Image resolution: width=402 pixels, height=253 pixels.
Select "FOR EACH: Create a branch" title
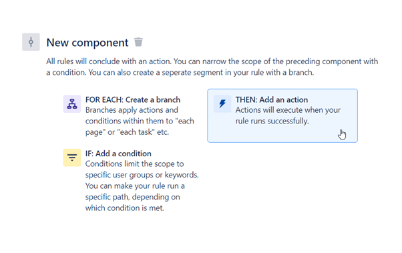[133, 99]
